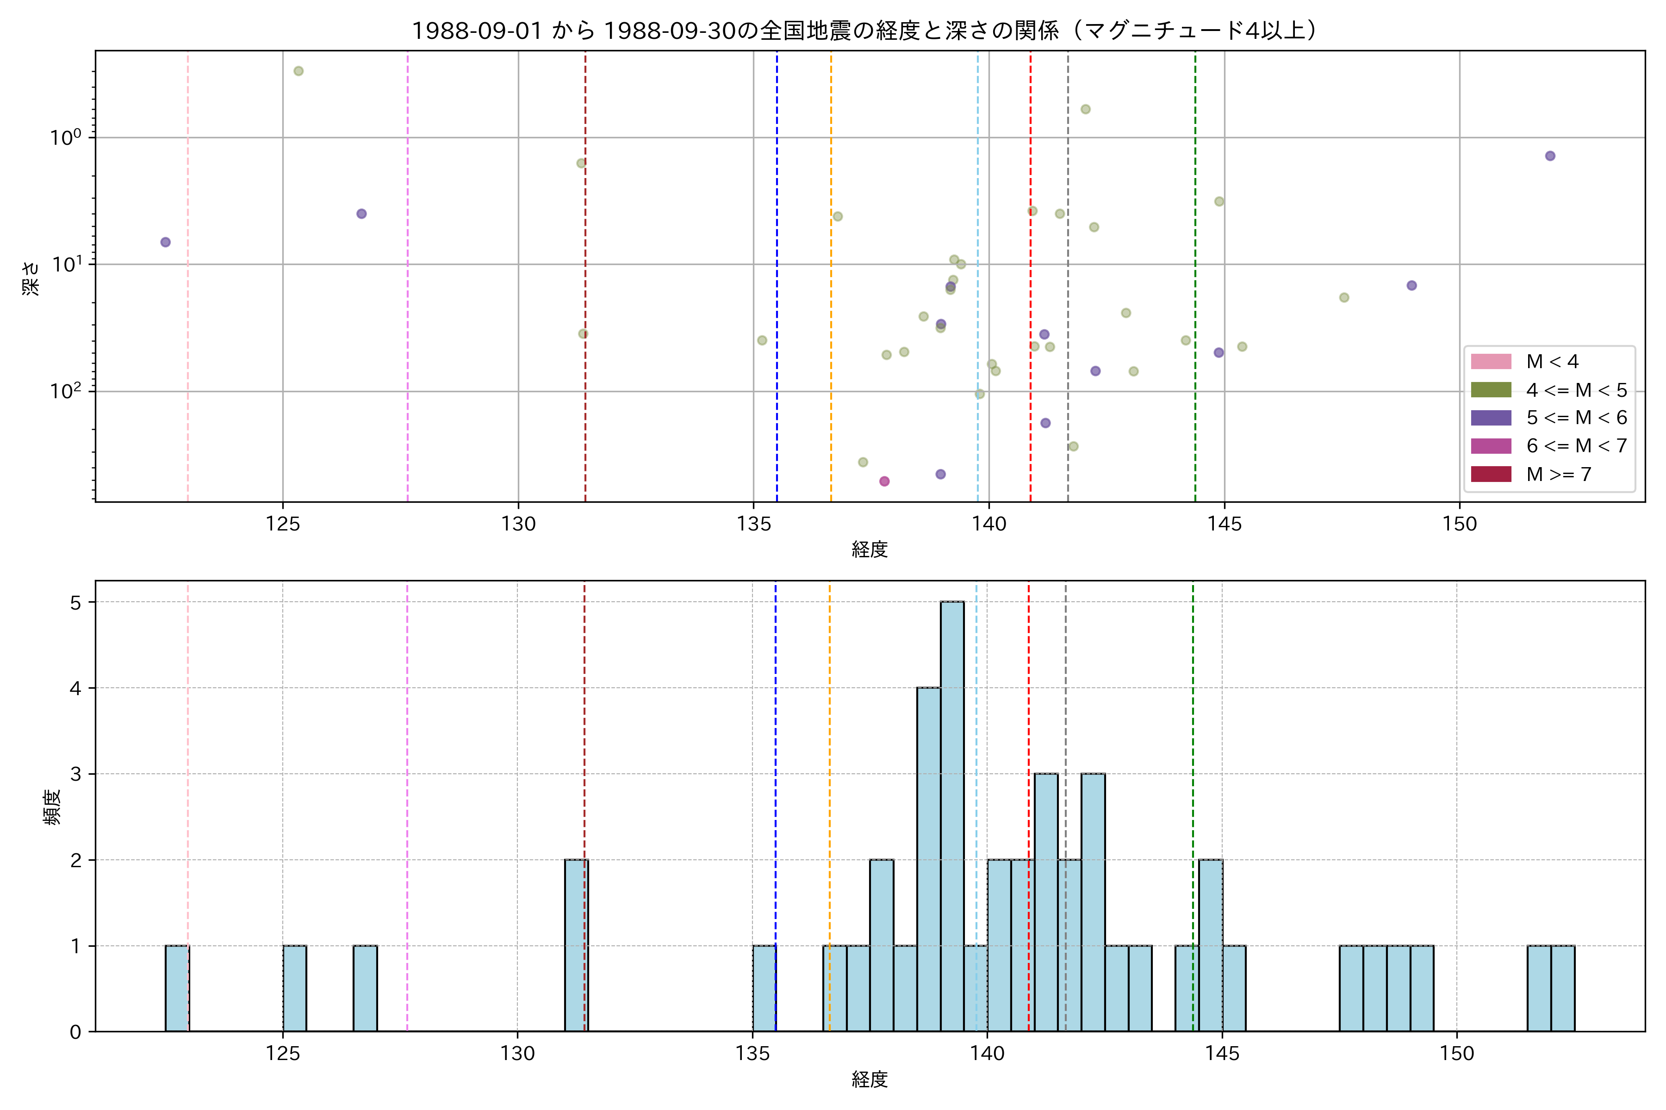Click the rightmost histogram bar
Screen dimensions: 1666x1110
pos(1563,988)
